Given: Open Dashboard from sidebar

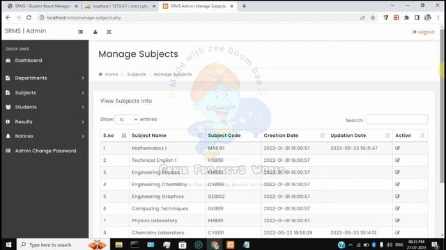Looking at the screenshot, I should click(29, 60).
